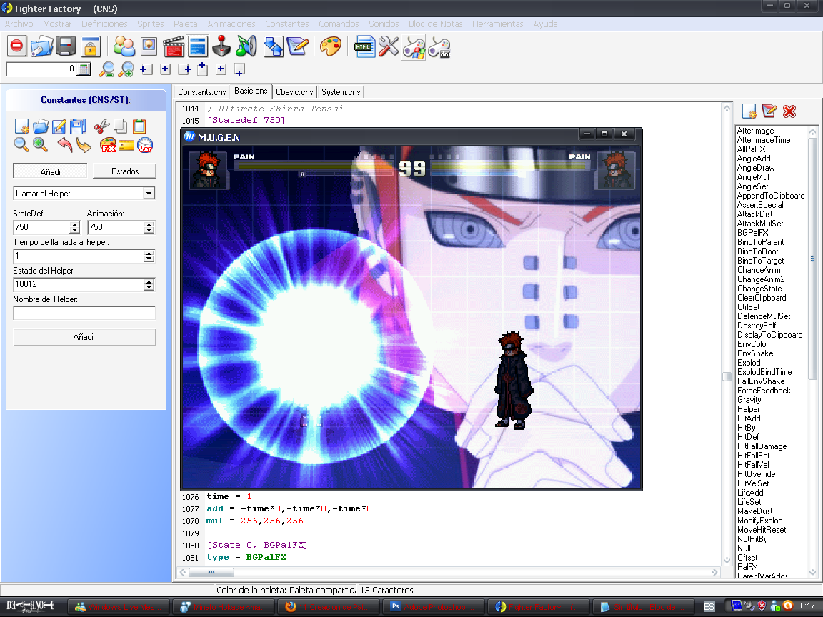The height and width of the screenshot is (617, 823).
Task: Open the paint palette toolbar icon
Action: point(331,46)
